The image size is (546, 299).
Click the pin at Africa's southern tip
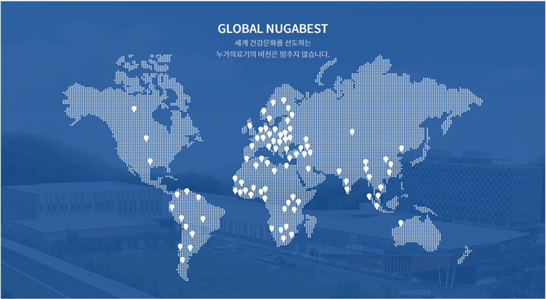[283, 239]
